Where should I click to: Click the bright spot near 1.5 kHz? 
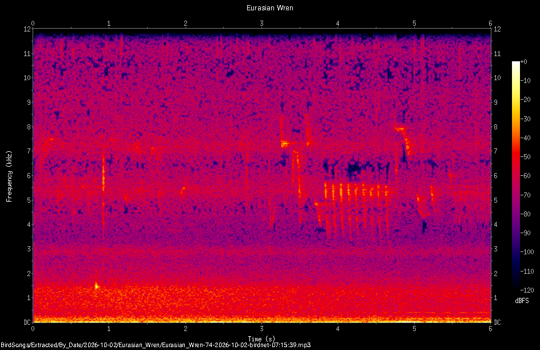97,286
